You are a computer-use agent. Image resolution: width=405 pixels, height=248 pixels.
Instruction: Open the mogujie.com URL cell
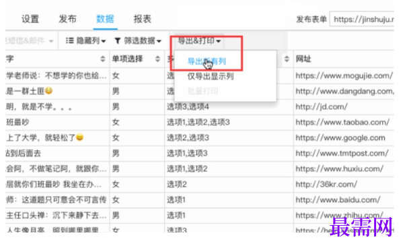pyautogui.click(x=344, y=75)
